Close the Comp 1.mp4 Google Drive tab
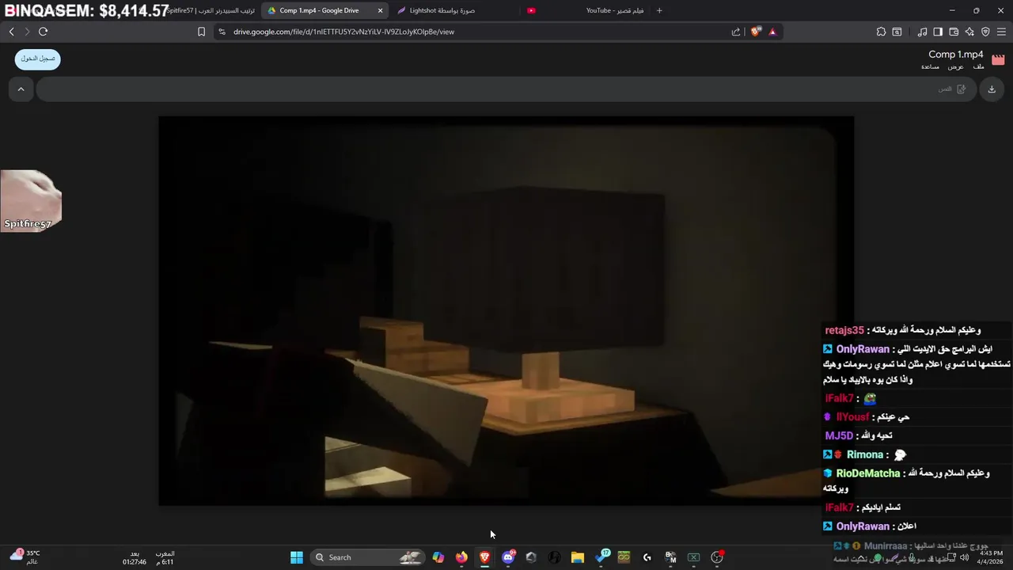1013x570 pixels. [380, 10]
